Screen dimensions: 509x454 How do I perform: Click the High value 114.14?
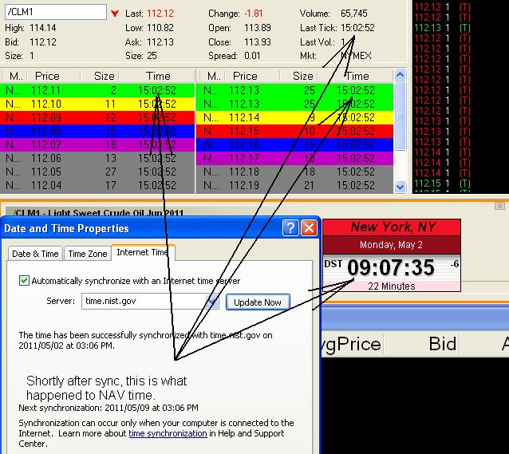pyautogui.click(x=43, y=28)
